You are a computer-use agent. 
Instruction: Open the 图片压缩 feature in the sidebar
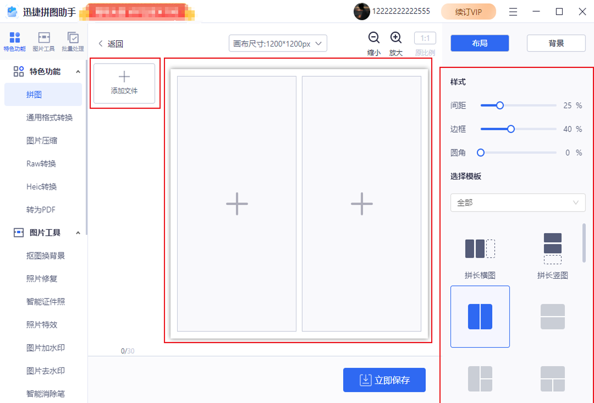(x=42, y=140)
